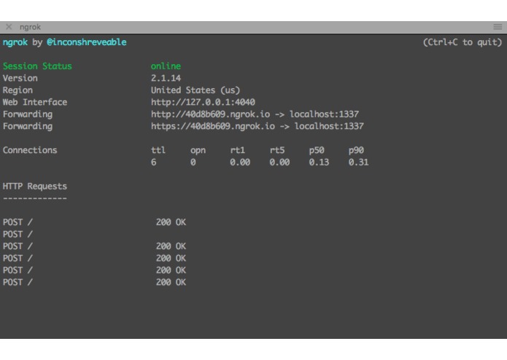Open the http://127.0.0.1:4040 web interface URL

[x=203, y=102]
